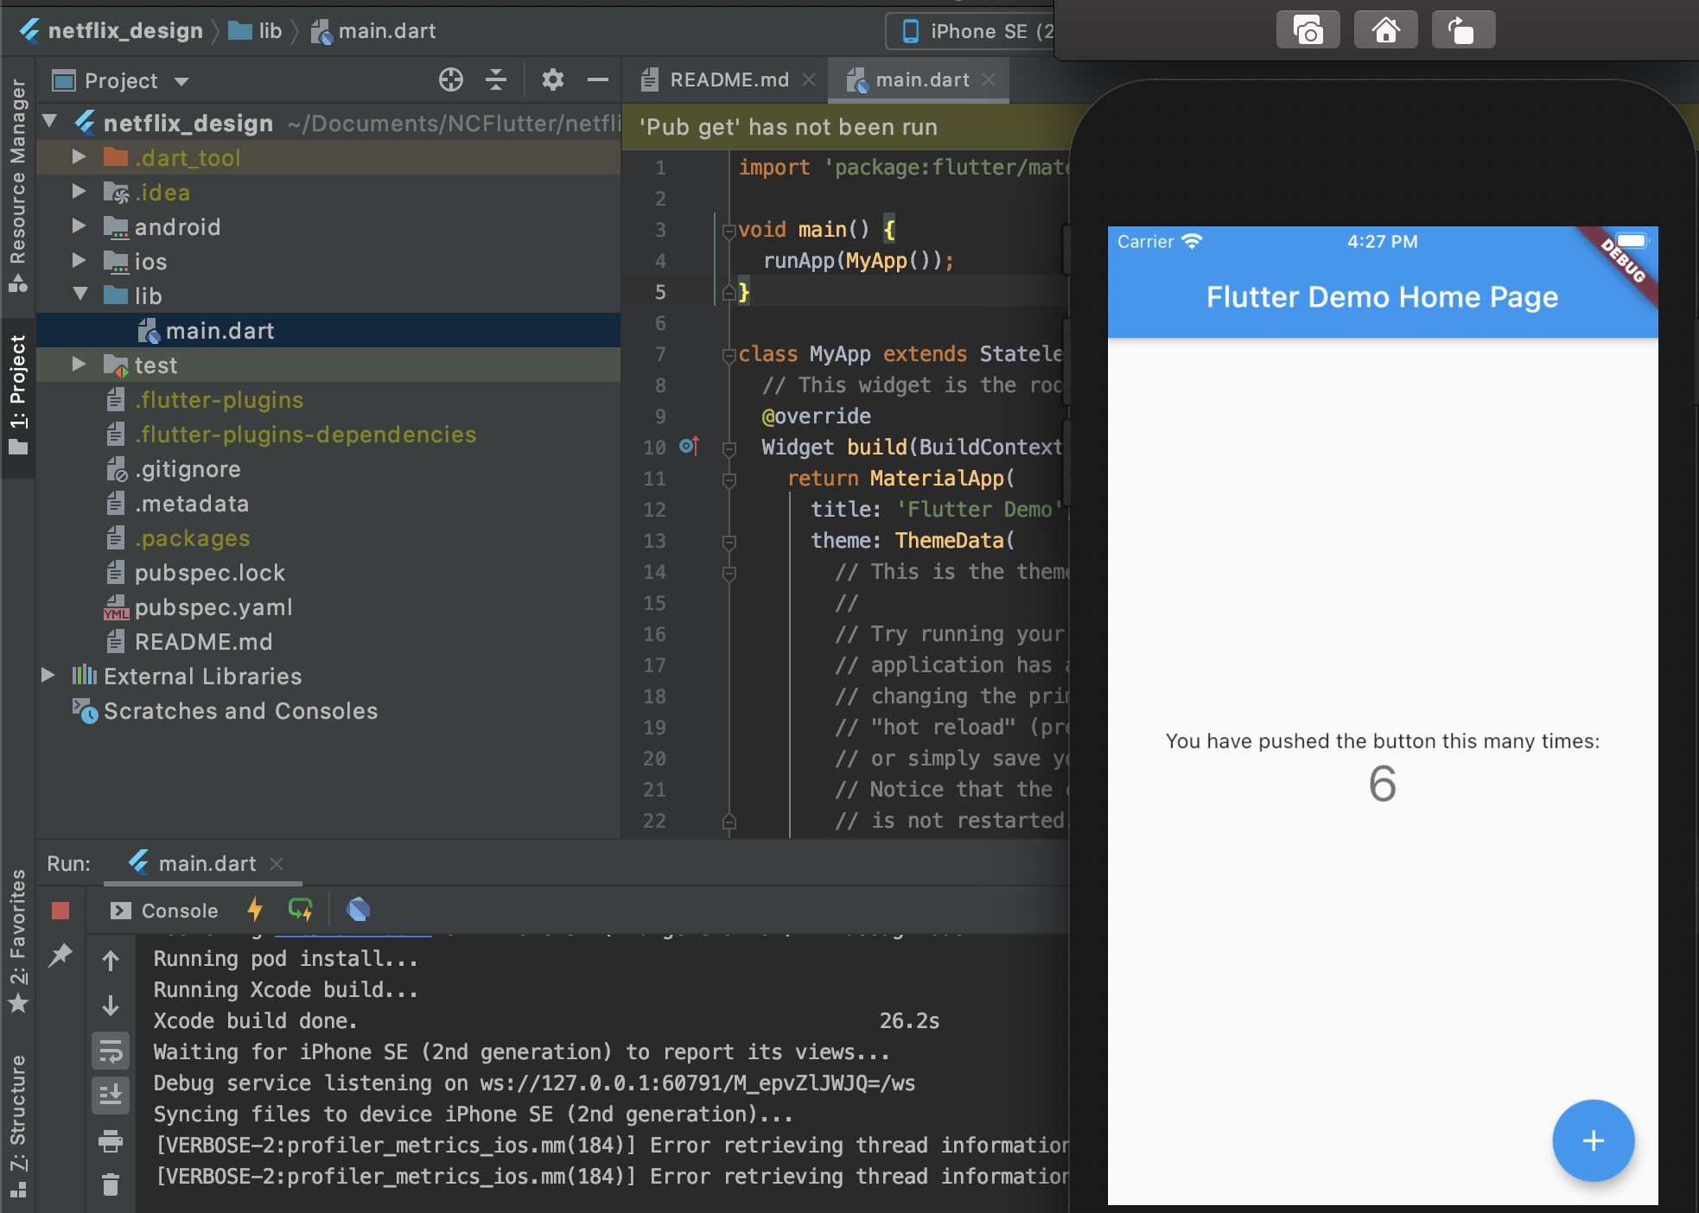Open DevTools with the blue Dart icon

pos(357,909)
